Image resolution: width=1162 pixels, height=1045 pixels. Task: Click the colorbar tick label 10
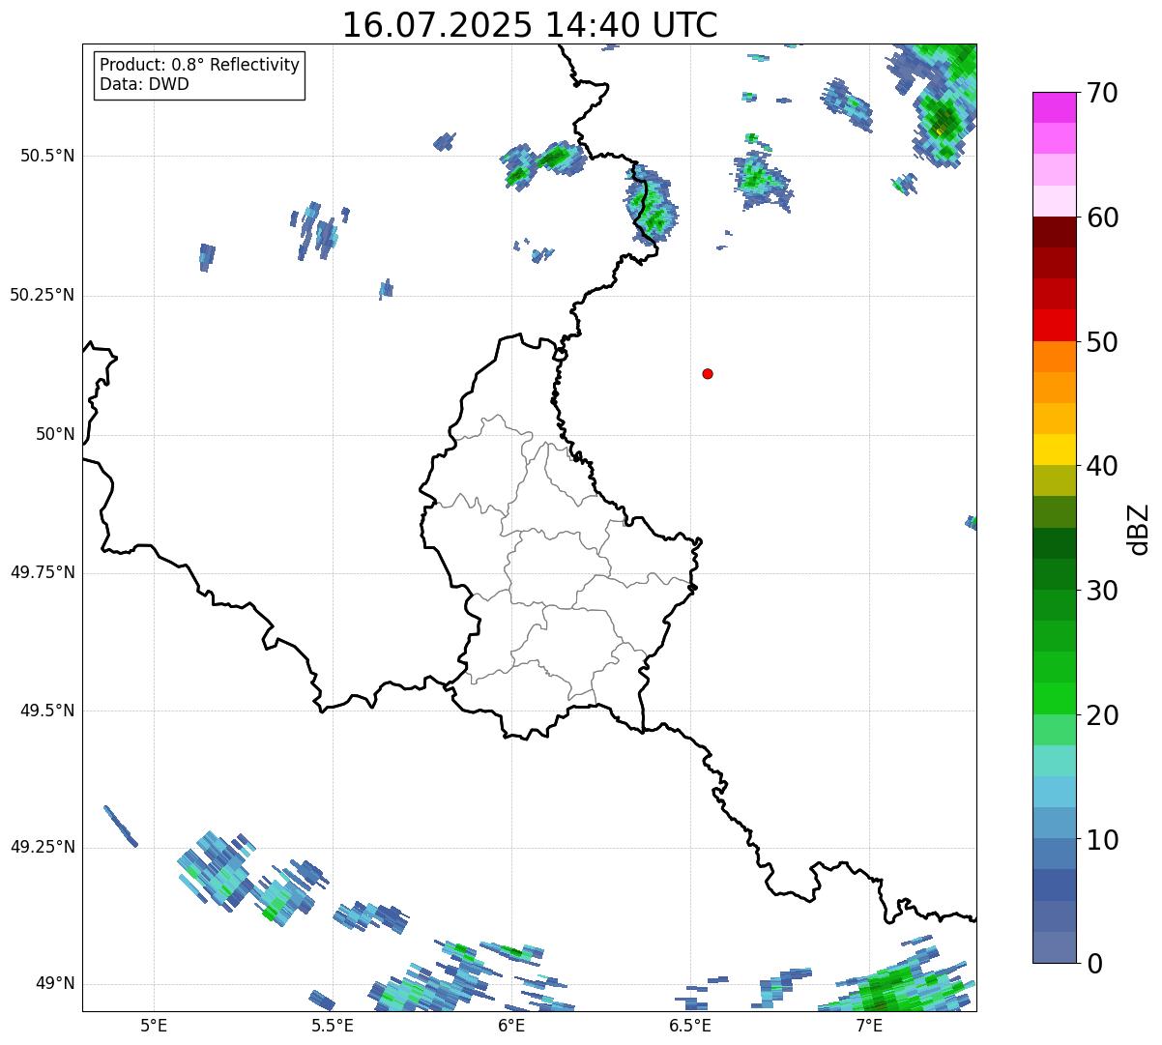(x=1102, y=839)
